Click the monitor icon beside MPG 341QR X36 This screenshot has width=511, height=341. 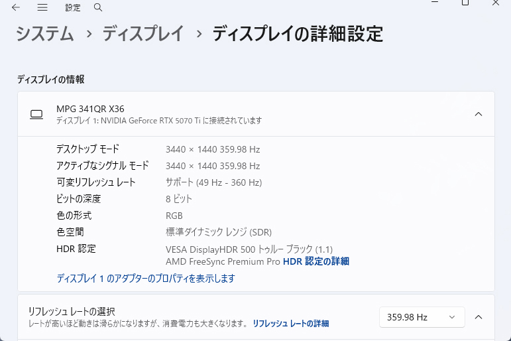click(36, 115)
